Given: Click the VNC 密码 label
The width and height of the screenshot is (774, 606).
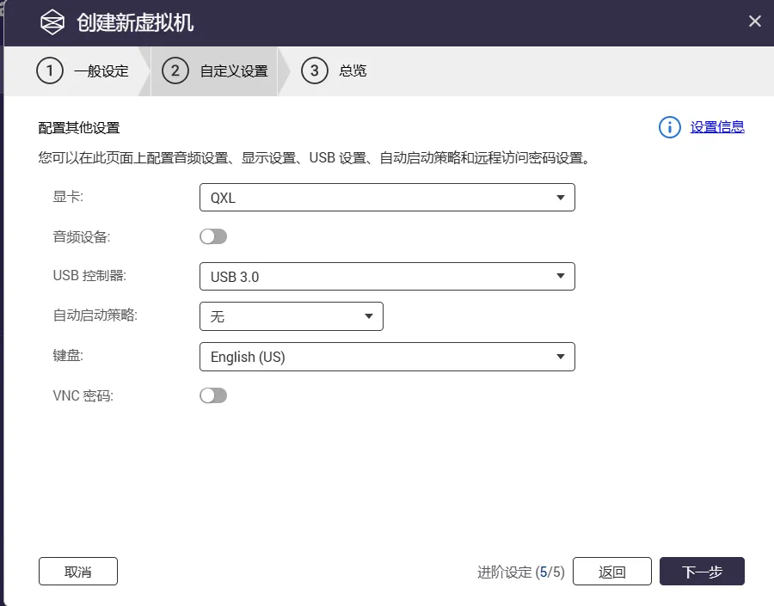Looking at the screenshot, I should pos(83,395).
